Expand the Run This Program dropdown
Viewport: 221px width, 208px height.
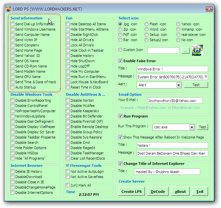tap(192, 127)
